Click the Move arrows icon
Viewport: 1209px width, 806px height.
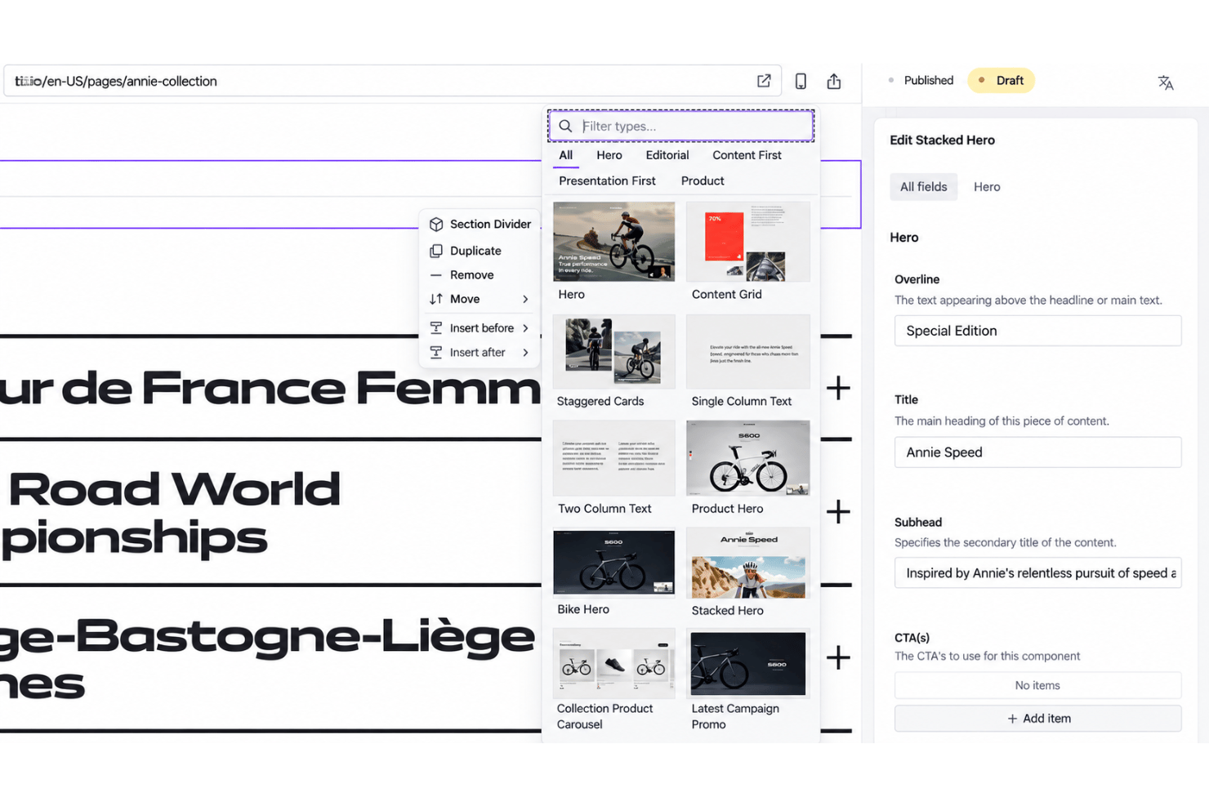click(x=436, y=299)
